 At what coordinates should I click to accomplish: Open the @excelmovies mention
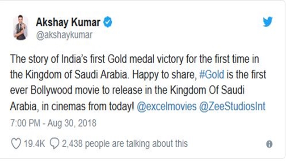pos(167,106)
